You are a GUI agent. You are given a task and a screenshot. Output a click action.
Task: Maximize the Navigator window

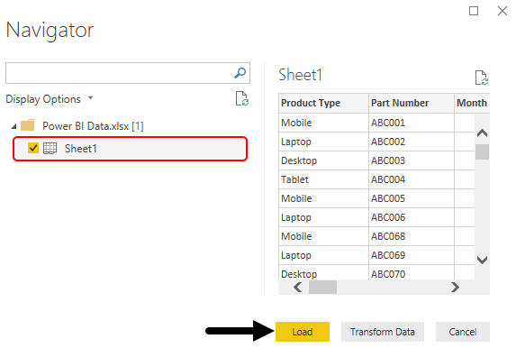coord(474,11)
